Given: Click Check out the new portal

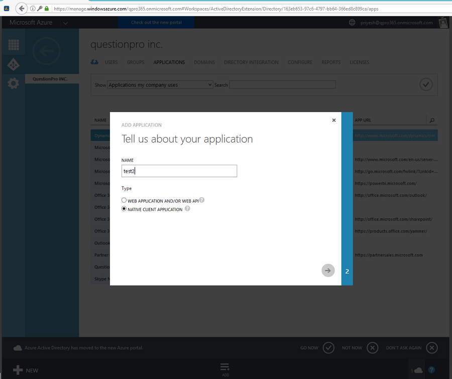Looking at the screenshot, I should tap(156, 23).
